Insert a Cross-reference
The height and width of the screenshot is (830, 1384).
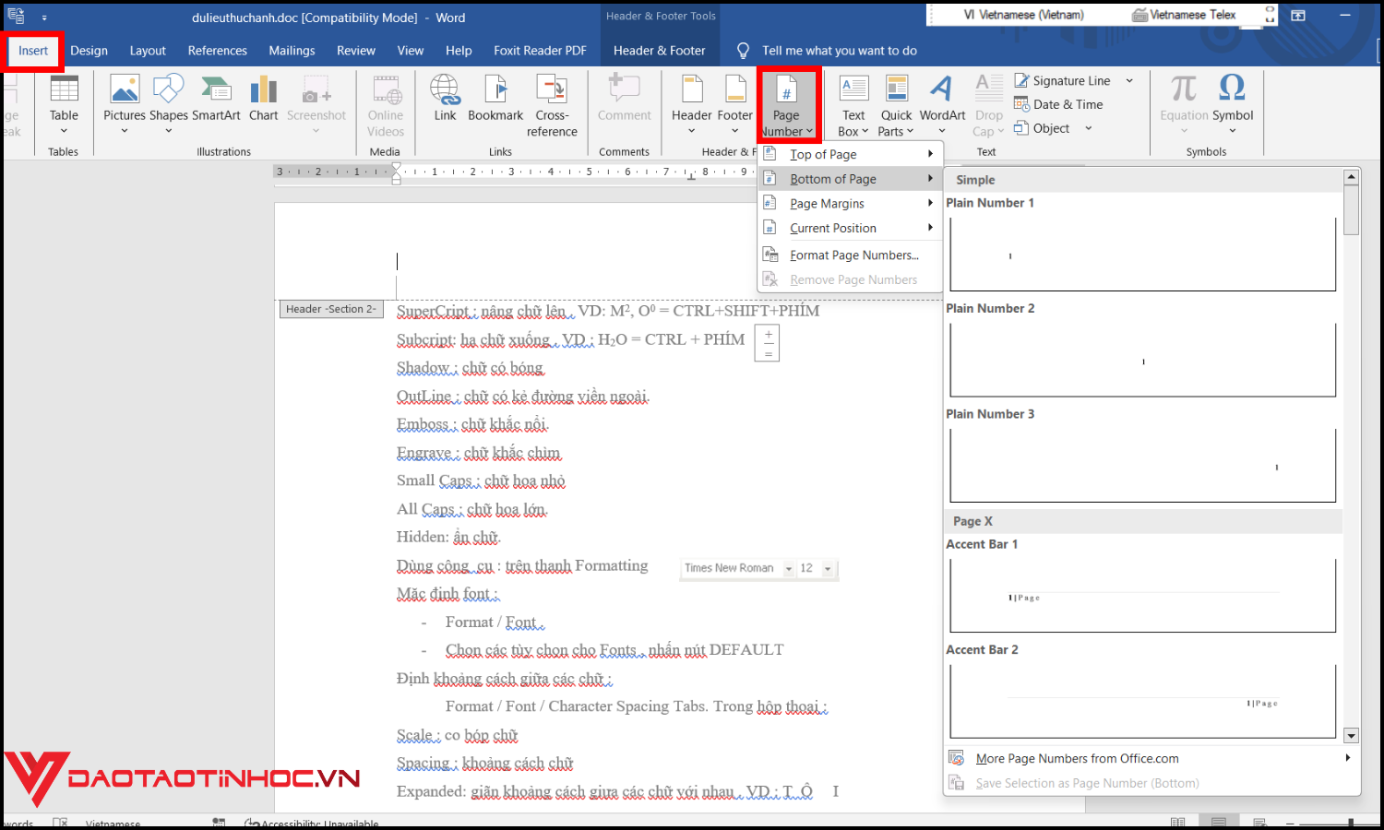(552, 106)
